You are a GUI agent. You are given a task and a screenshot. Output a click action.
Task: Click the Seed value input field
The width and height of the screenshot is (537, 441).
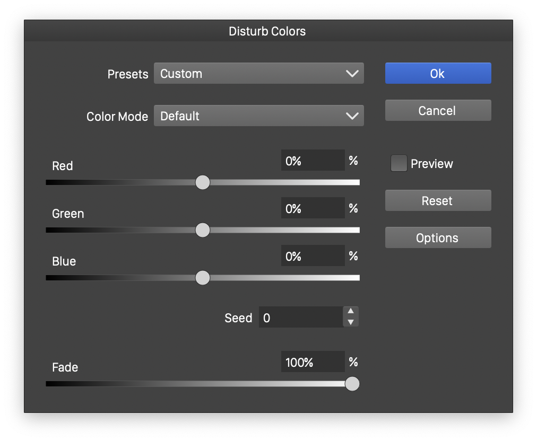pyautogui.click(x=300, y=317)
